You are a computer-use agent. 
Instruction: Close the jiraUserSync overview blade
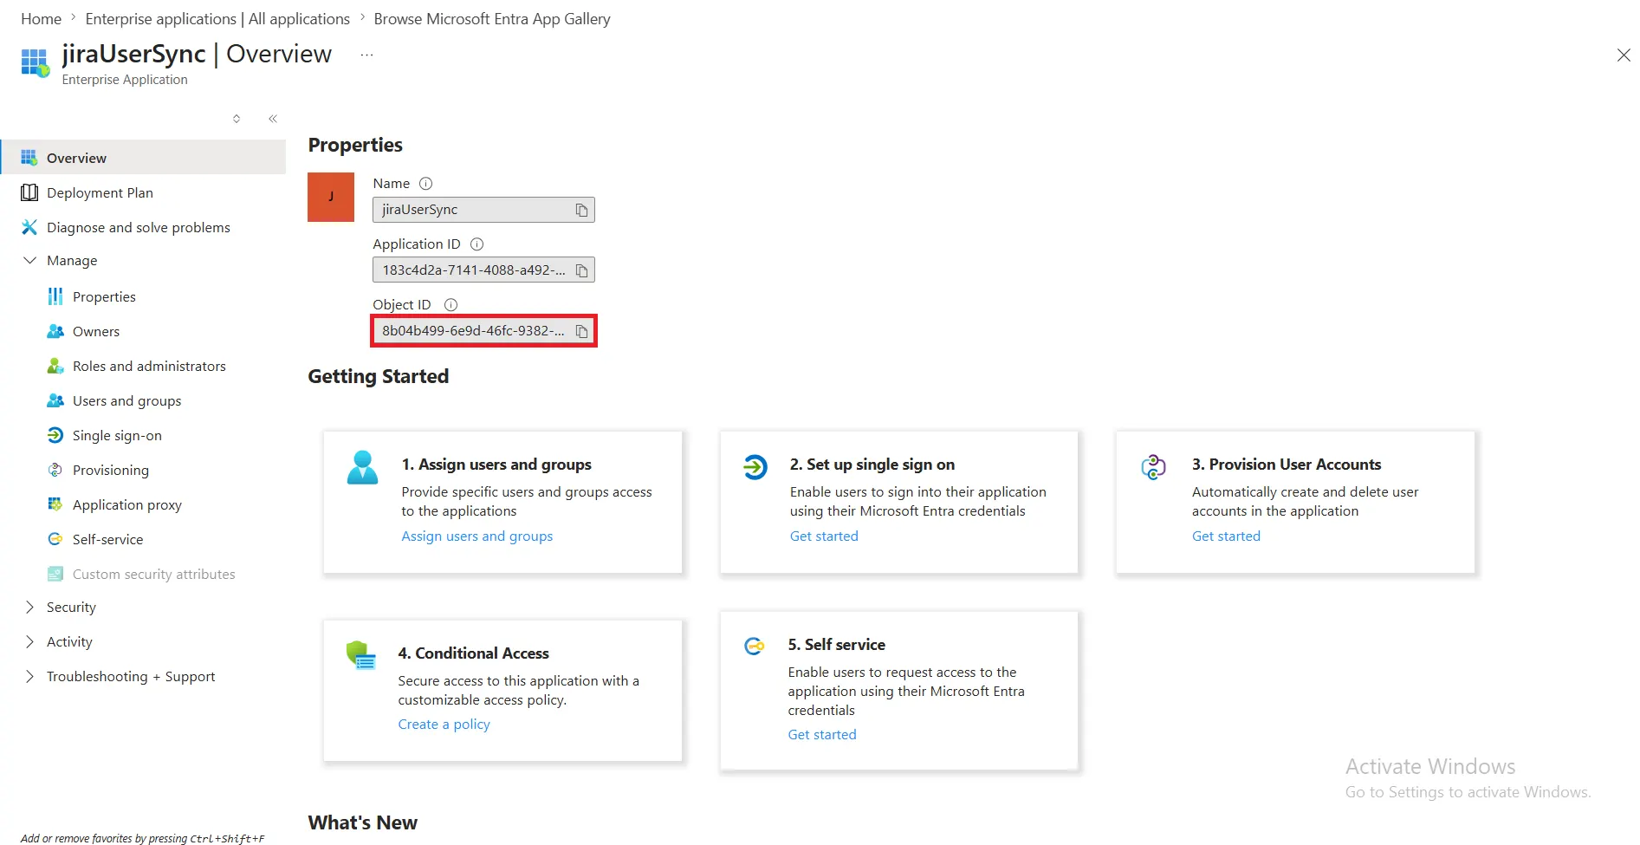pos(1623,55)
